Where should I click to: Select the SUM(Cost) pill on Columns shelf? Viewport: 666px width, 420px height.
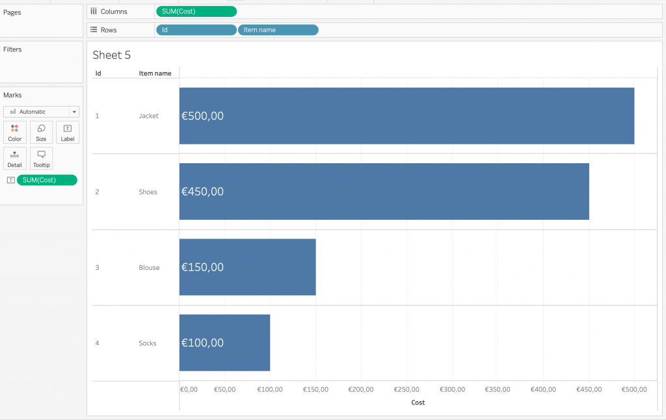(x=196, y=11)
